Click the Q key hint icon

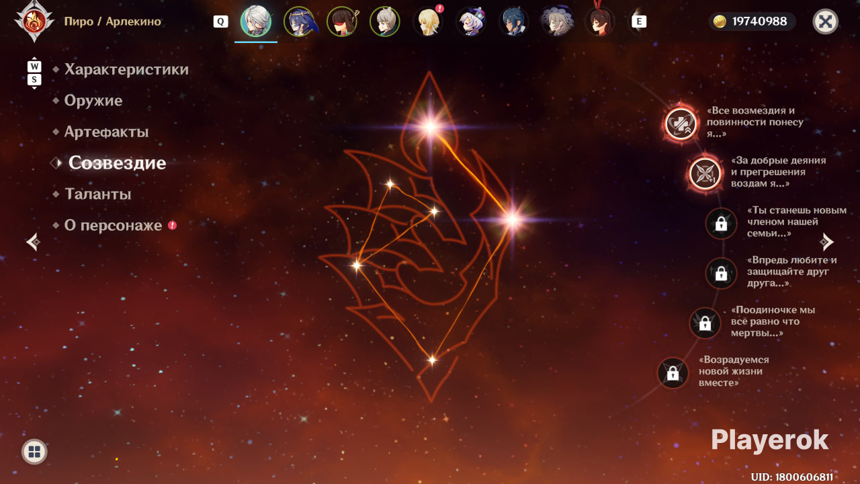220,22
